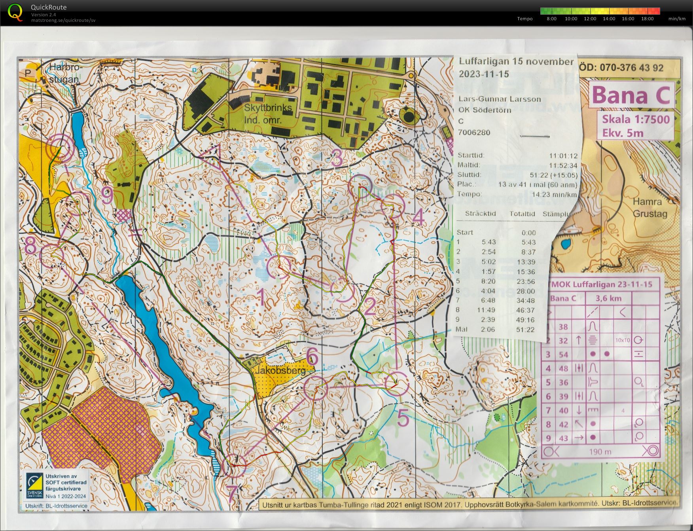Click the Ekv. 5m text
Screen dimensions: 693x531
(623, 133)
